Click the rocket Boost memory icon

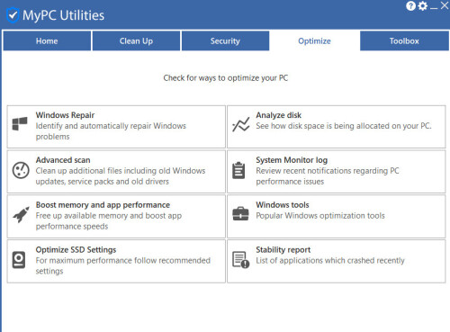(x=21, y=214)
